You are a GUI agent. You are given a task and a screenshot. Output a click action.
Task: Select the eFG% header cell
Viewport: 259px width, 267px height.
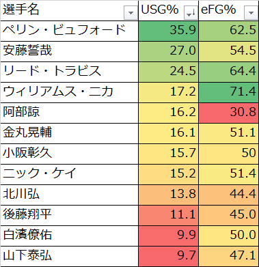pos(228,10)
